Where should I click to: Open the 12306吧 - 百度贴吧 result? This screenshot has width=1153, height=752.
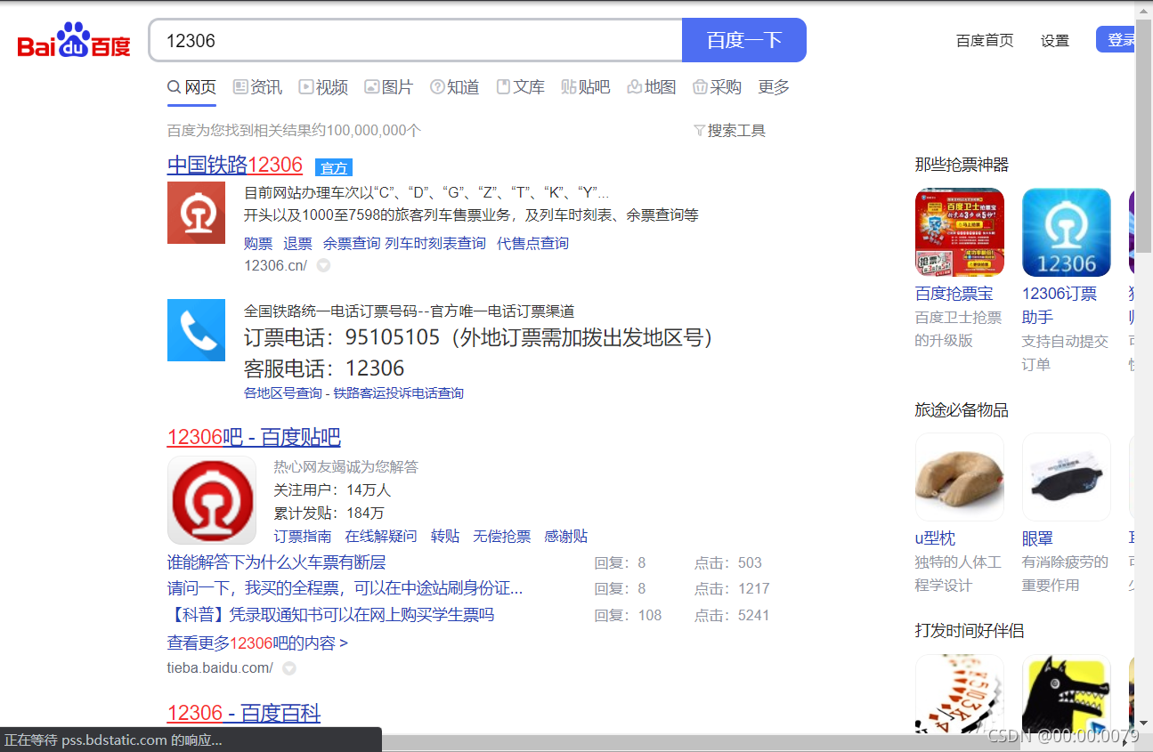tap(254, 438)
